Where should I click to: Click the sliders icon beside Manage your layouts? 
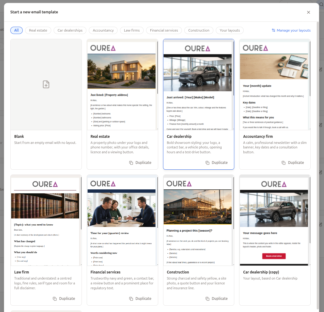pyautogui.click(x=273, y=30)
